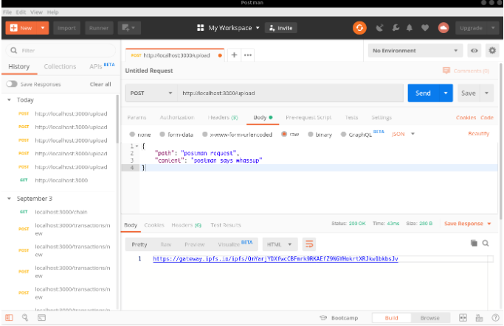Open the satellite capture requests icon
Viewport: 504px width, 326px height.
click(379, 28)
